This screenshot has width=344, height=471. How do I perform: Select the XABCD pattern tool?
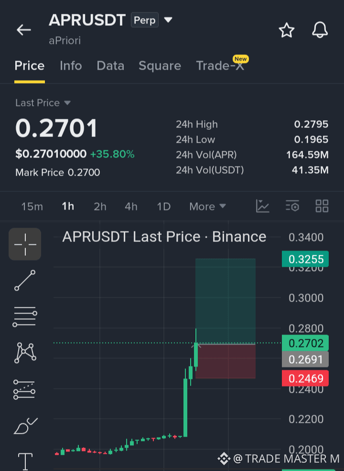point(25,353)
